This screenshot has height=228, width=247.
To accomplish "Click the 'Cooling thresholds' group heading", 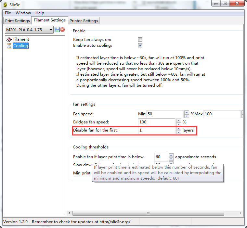I will pyautogui.click(x=91, y=147).
